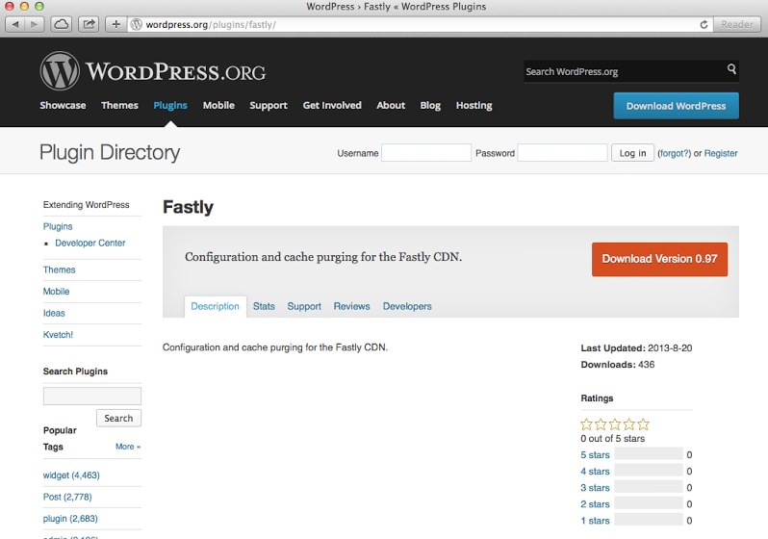Open About in top navigation
The width and height of the screenshot is (768, 539).
[x=391, y=105]
